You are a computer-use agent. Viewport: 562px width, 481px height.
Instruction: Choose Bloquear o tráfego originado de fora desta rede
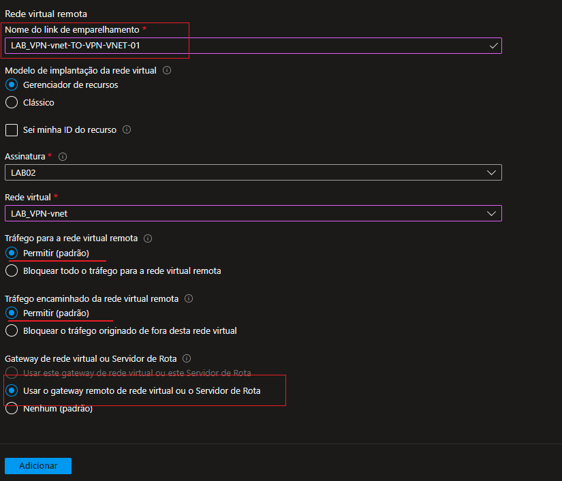pyautogui.click(x=11, y=330)
